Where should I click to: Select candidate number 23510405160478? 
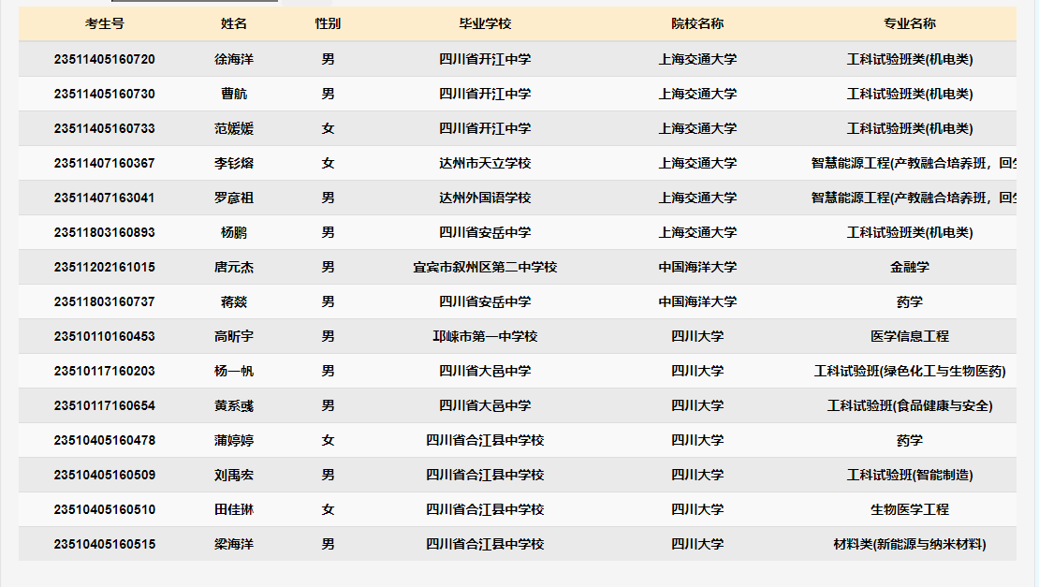tap(105, 441)
